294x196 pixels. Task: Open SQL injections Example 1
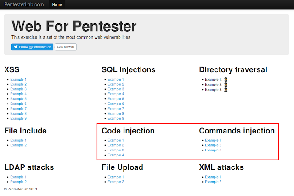116,79
